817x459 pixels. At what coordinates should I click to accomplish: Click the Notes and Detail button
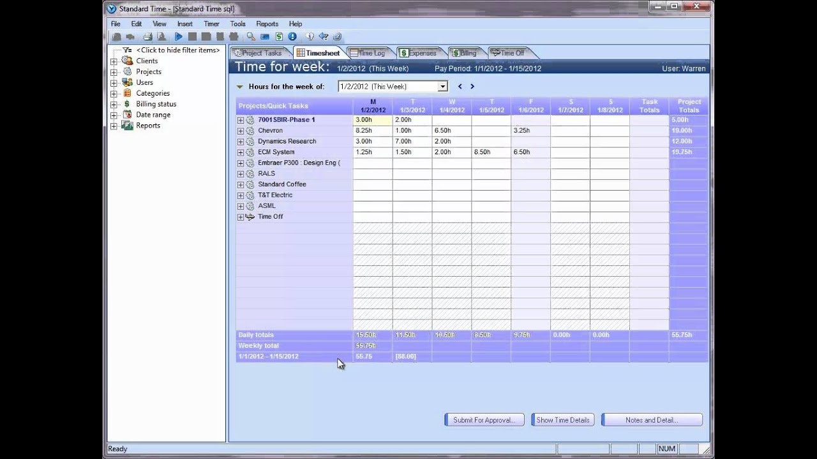(x=652, y=420)
